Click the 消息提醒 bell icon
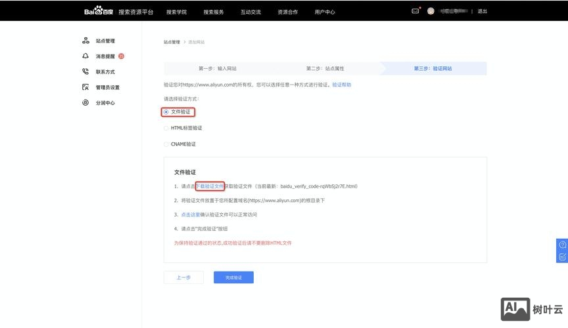 coord(85,56)
